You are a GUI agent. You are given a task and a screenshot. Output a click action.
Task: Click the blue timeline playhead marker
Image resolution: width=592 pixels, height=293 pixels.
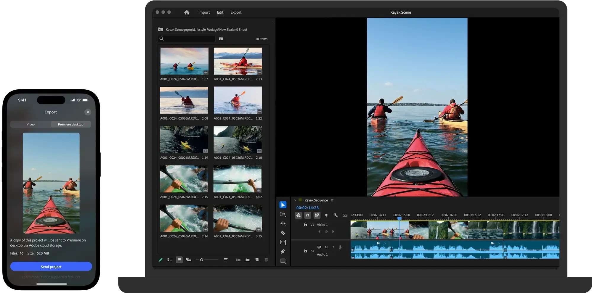click(x=400, y=218)
